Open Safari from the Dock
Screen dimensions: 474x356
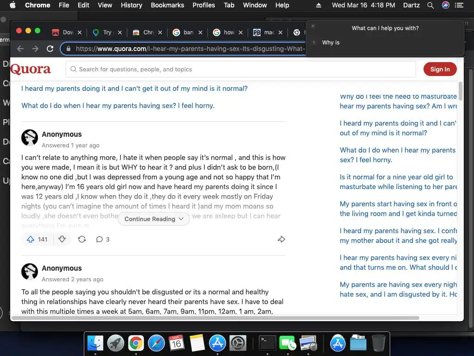(x=156, y=343)
